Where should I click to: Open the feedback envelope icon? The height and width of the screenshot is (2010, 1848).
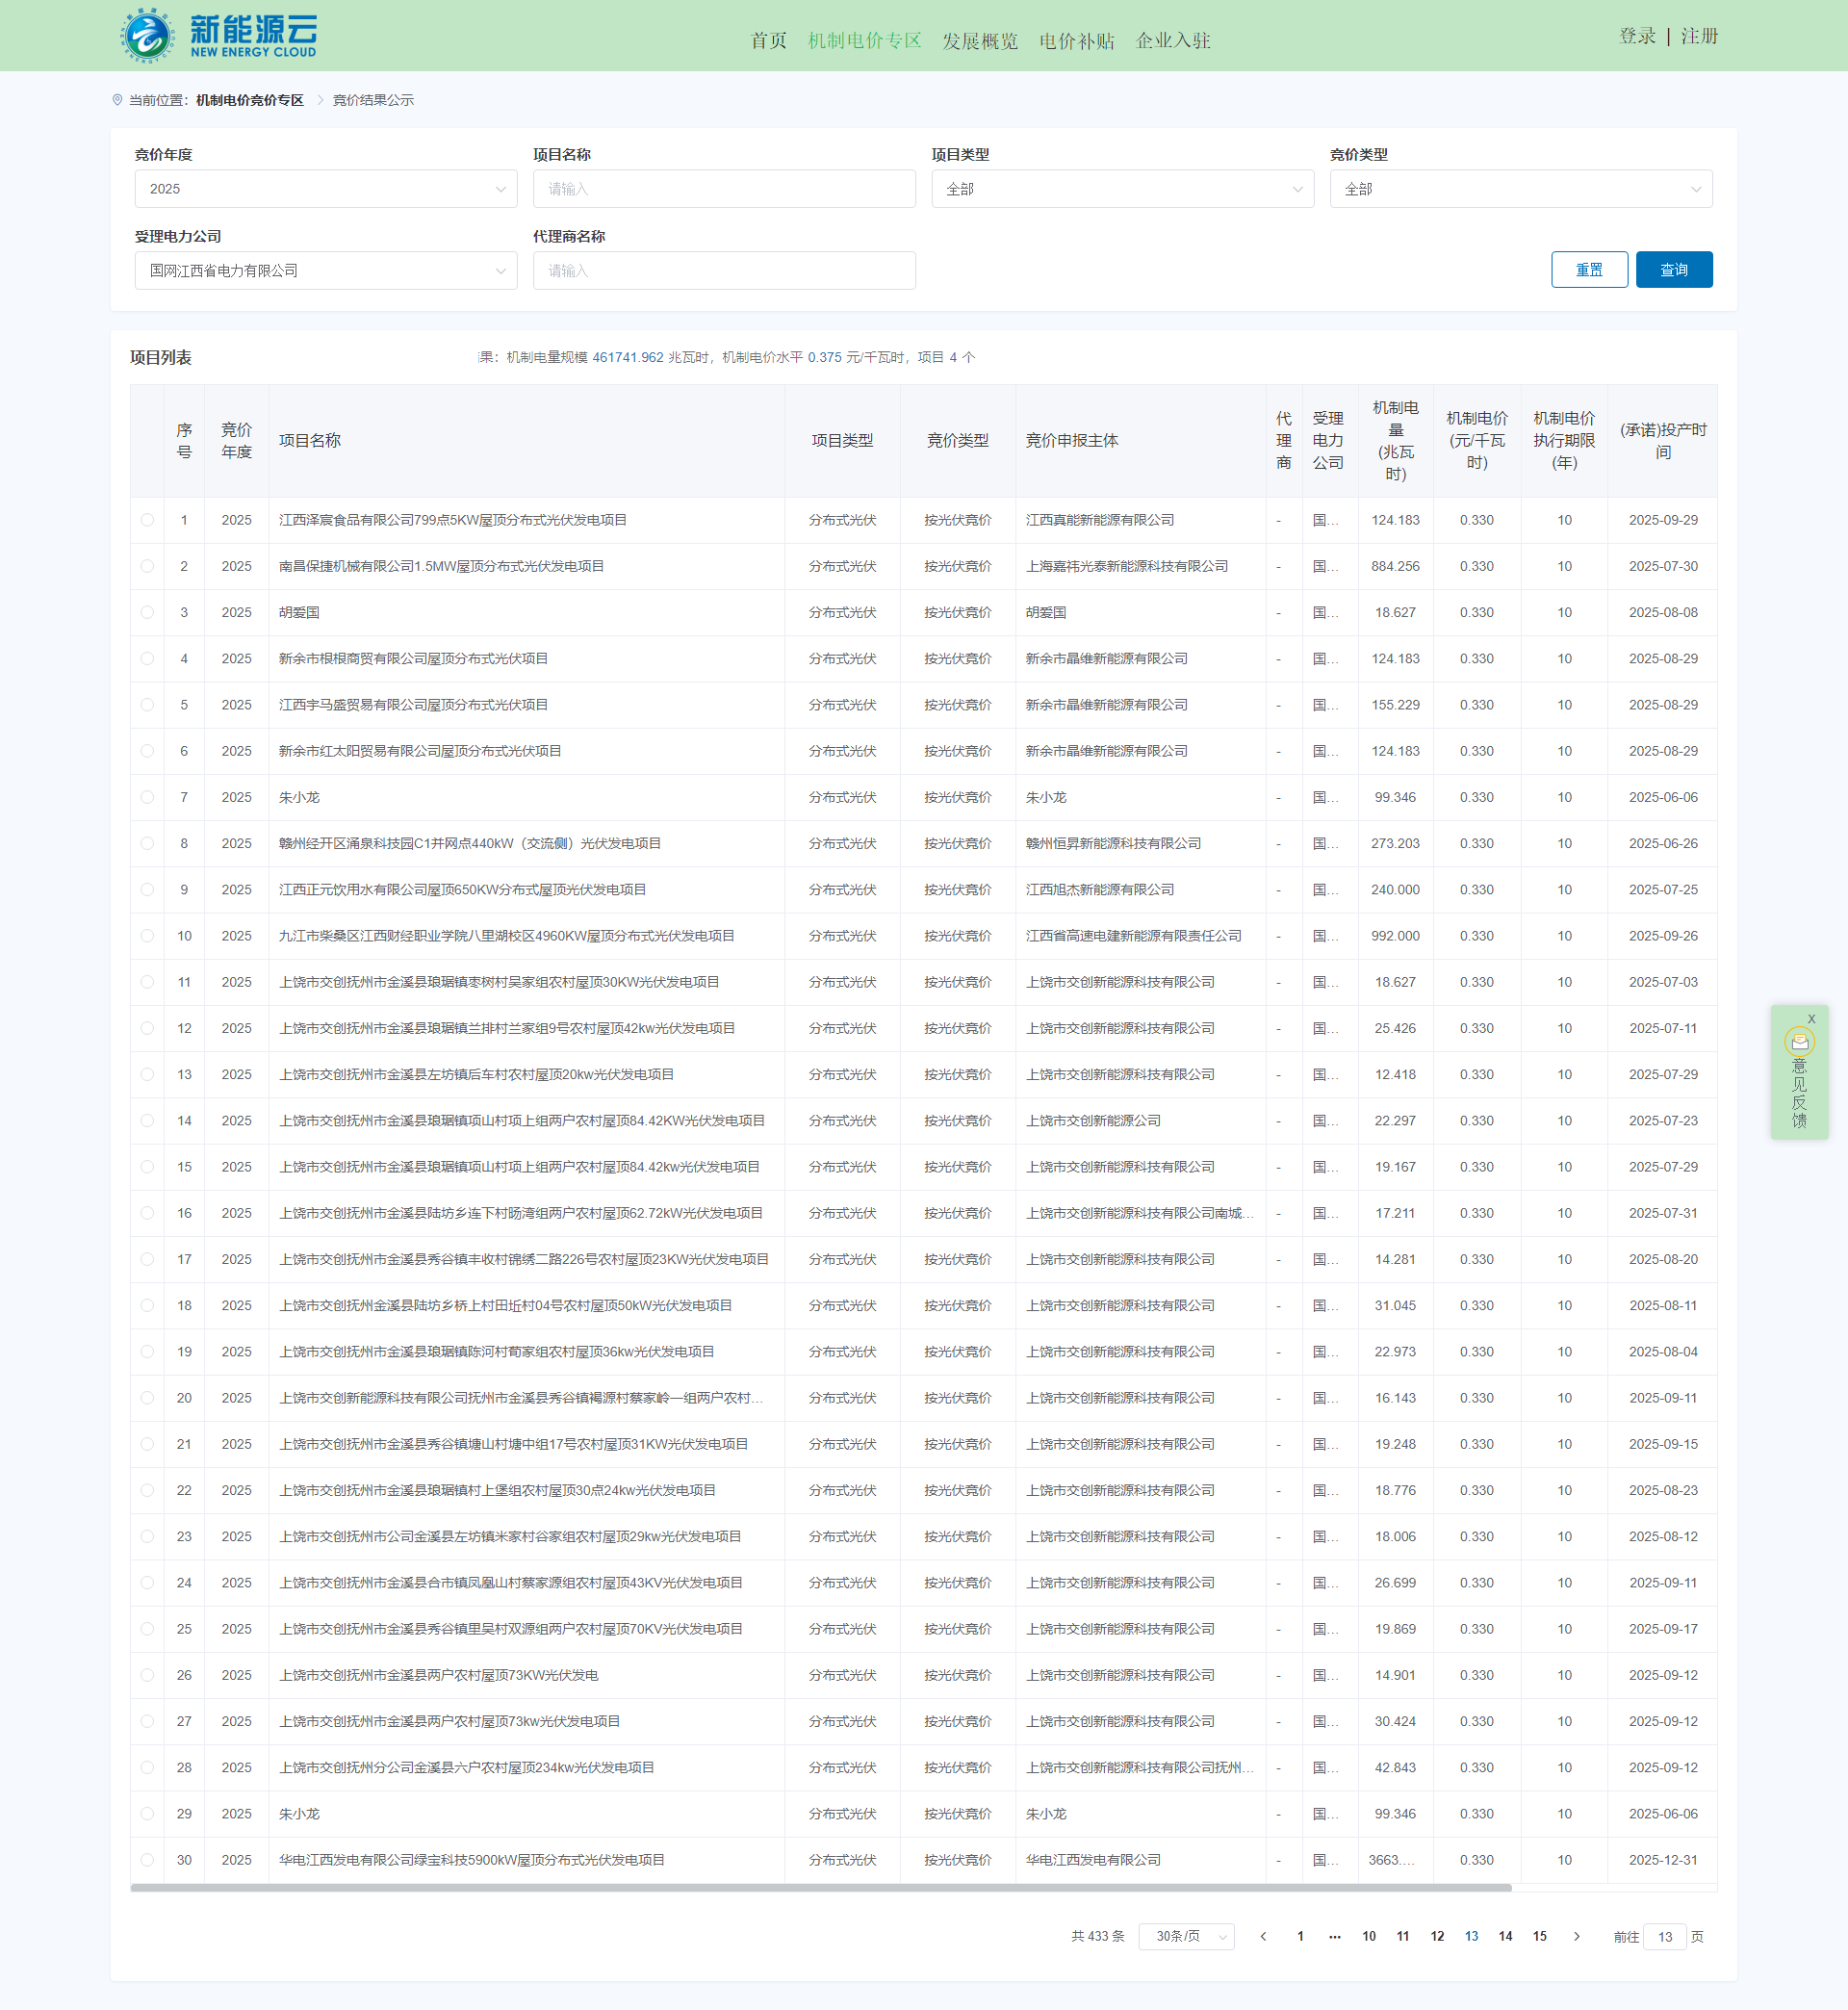1799,1042
